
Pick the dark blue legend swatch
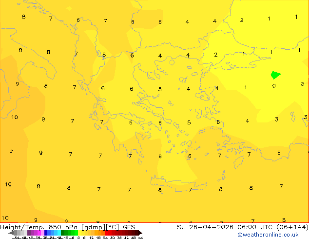[x=46, y=233]
